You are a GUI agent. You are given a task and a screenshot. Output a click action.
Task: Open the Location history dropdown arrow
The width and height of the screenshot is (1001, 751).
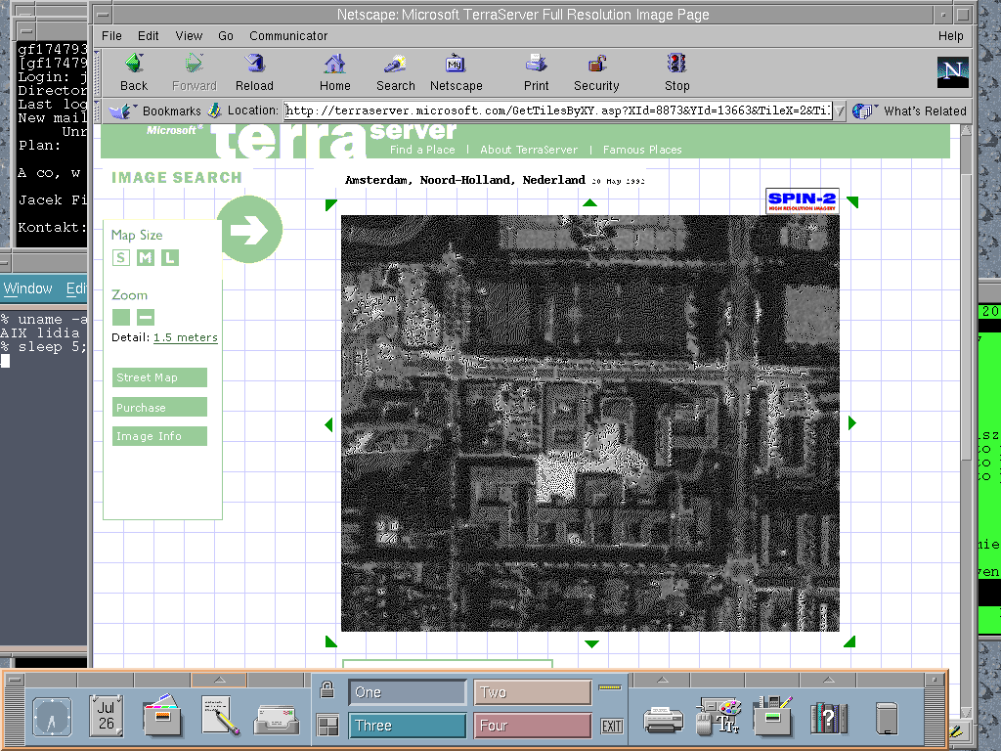point(840,111)
